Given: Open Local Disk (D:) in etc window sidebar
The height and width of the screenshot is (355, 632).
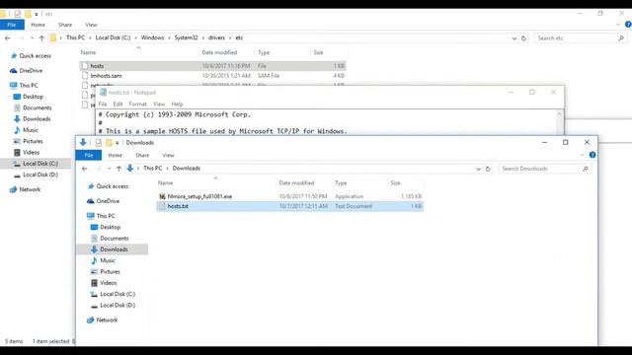Looking at the screenshot, I should 40,175.
